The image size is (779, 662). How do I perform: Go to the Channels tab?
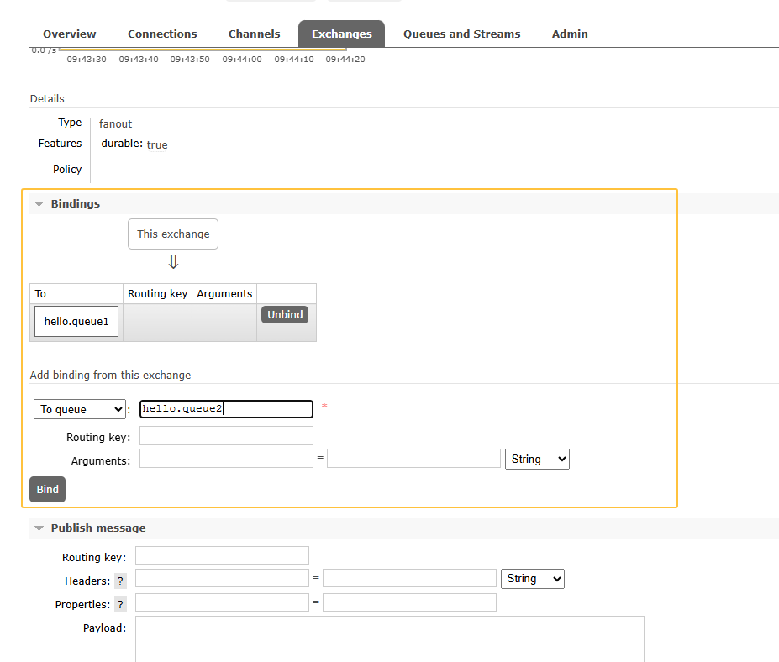(254, 34)
